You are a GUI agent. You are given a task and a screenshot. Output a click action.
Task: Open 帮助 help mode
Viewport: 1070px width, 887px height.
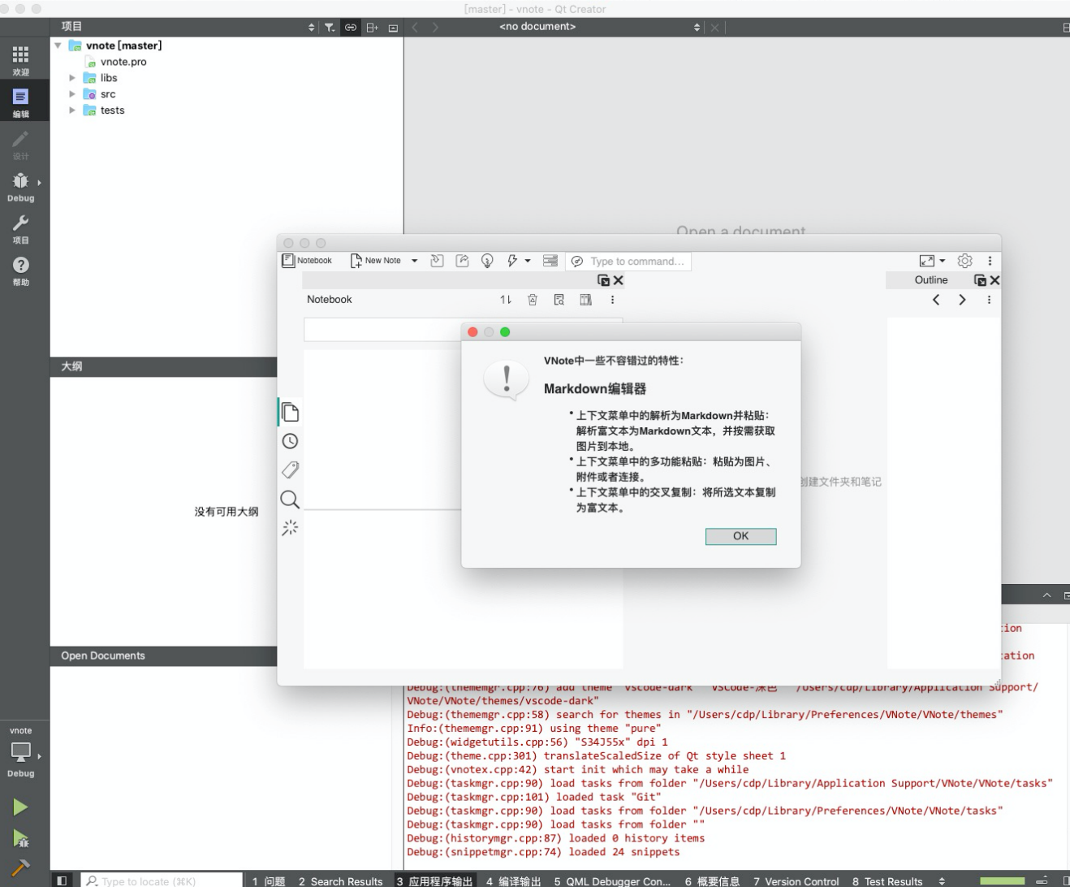[x=21, y=271]
